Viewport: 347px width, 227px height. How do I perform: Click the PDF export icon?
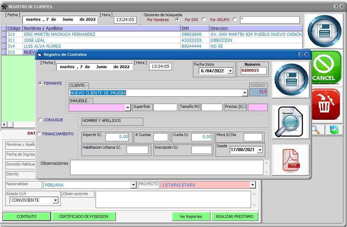(291, 160)
